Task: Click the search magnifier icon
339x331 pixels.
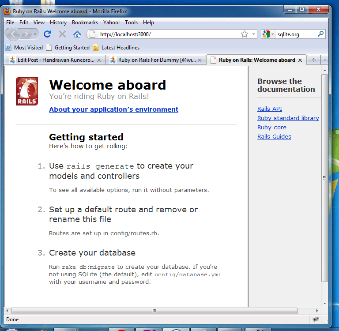Action: coord(321,34)
